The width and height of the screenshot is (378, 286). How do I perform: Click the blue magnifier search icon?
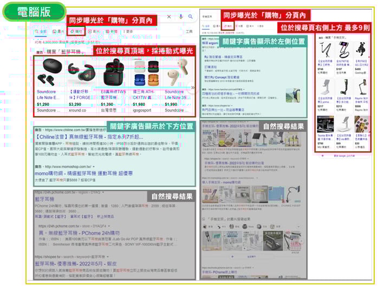(191, 17)
